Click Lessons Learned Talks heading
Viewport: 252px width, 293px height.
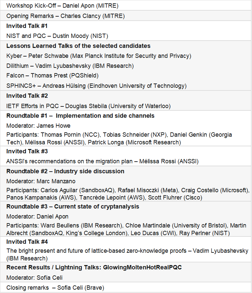78,46
